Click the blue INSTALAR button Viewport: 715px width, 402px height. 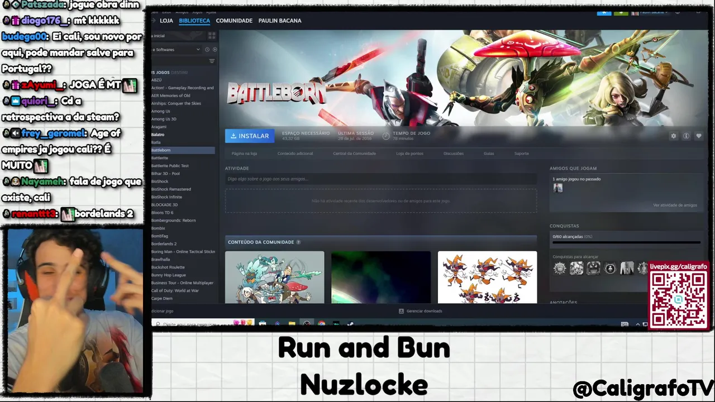[x=250, y=136]
